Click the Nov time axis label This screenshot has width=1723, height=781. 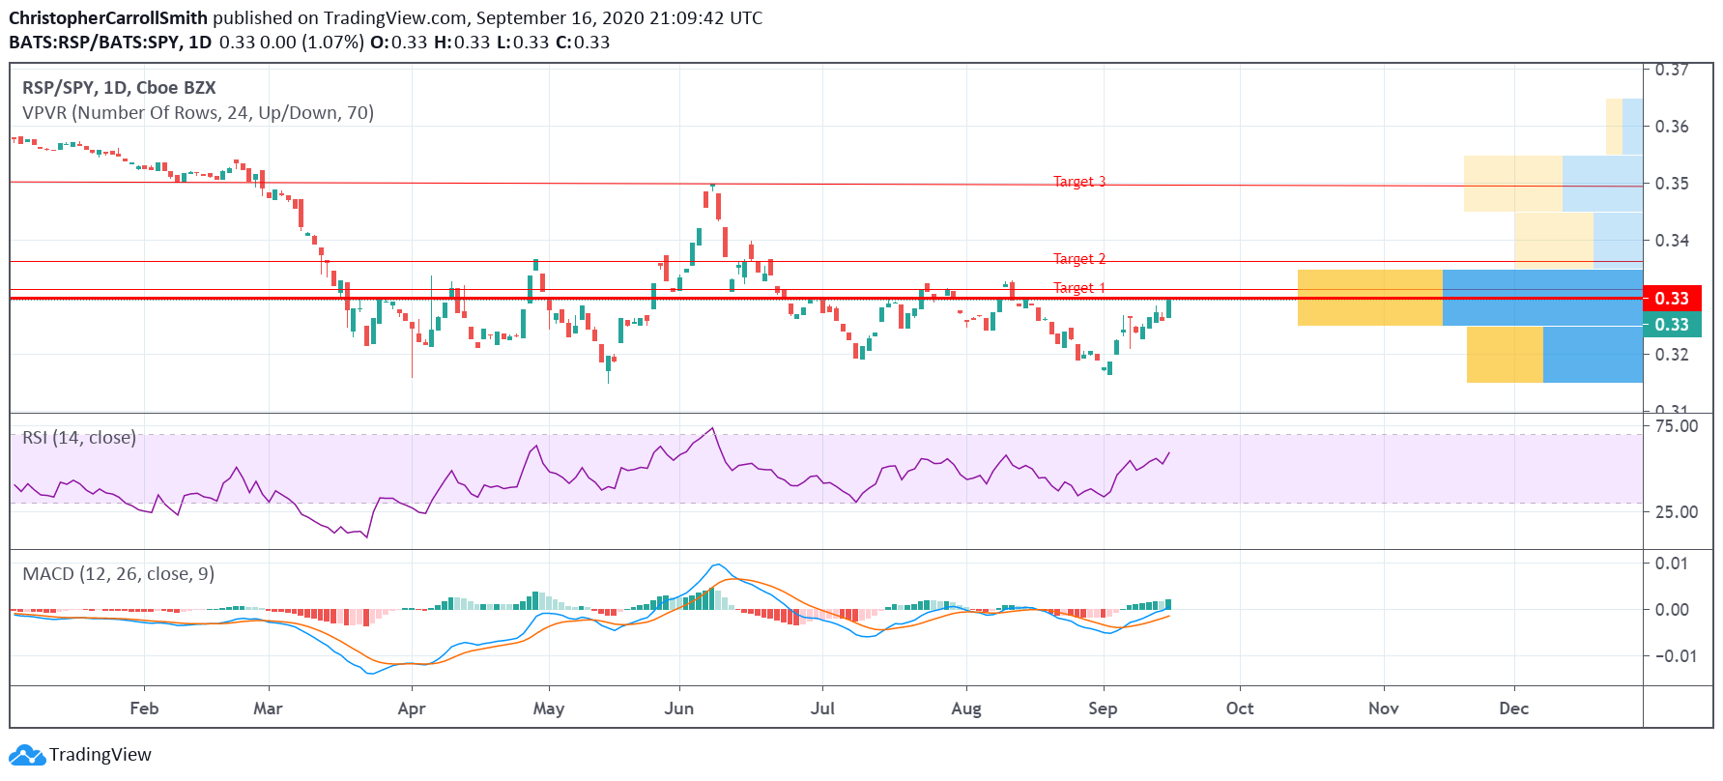click(1384, 709)
